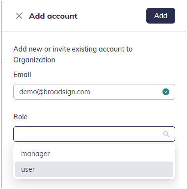Submit the new account with Add
The image size is (187, 189).
point(160,16)
